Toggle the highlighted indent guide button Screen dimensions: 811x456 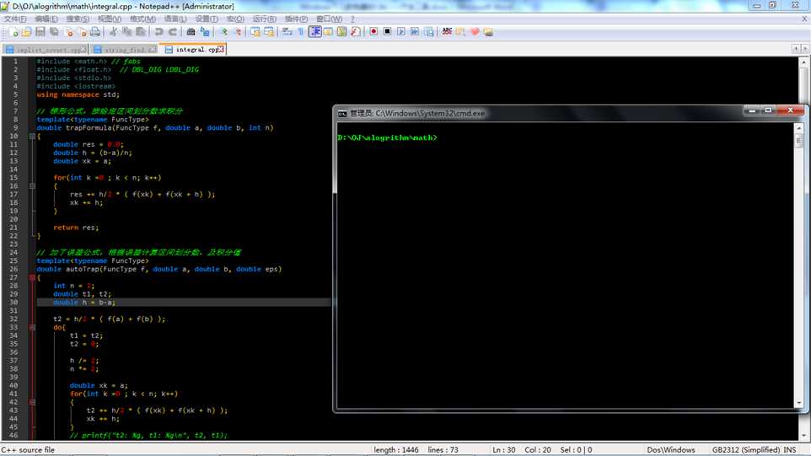(x=314, y=32)
